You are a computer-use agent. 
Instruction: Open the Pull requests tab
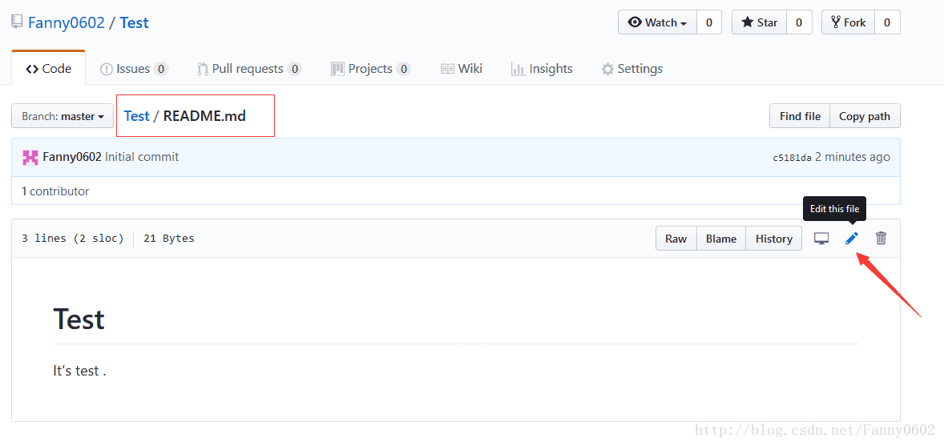(248, 69)
